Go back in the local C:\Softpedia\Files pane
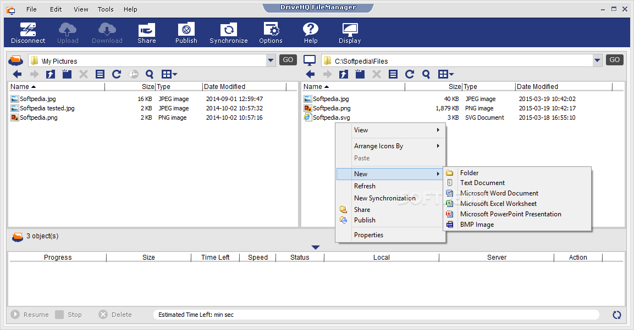Image resolution: width=634 pixels, height=330 pixels. point(310,74)
